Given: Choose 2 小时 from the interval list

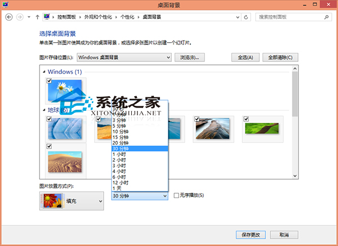Looking at the screenshot, I should tap(140, 160).
